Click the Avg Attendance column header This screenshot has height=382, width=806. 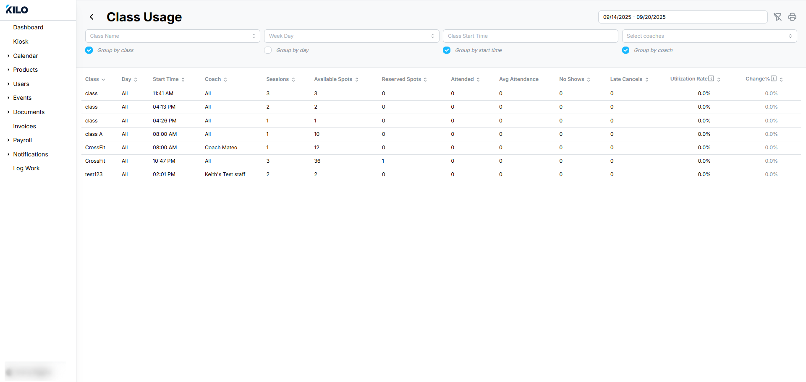(518, 79)
